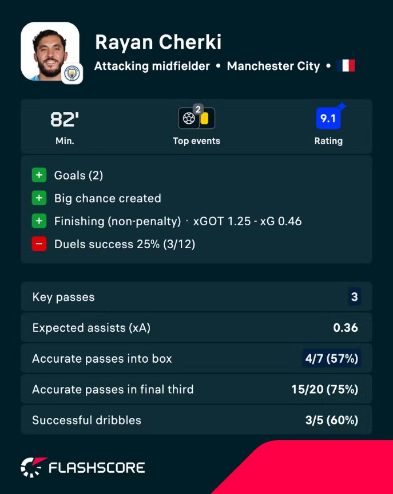Select the Expected assists (xA) row

coord(197,328)
